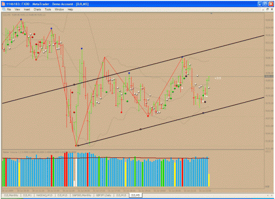Viewport: 275px width, 199px height.
Task: Click the DJI,M5 OHLC label at chart top
Action: (24, 15)
